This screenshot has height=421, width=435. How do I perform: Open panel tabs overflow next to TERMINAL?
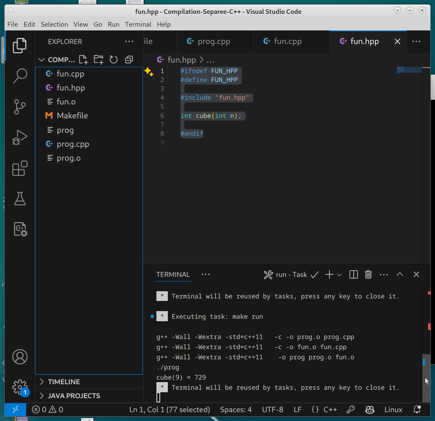[205, 275]
